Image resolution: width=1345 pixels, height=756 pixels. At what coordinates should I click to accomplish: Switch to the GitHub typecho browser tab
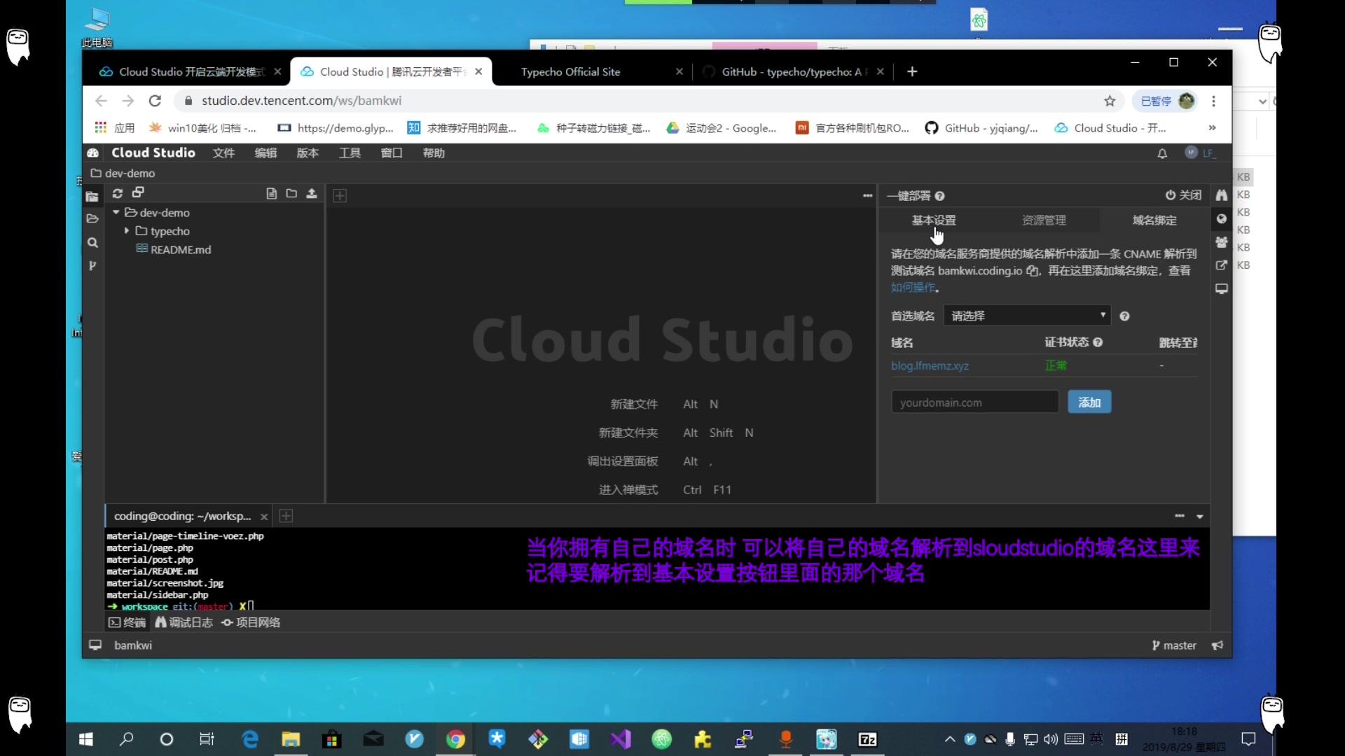click(x=794, y=71)
